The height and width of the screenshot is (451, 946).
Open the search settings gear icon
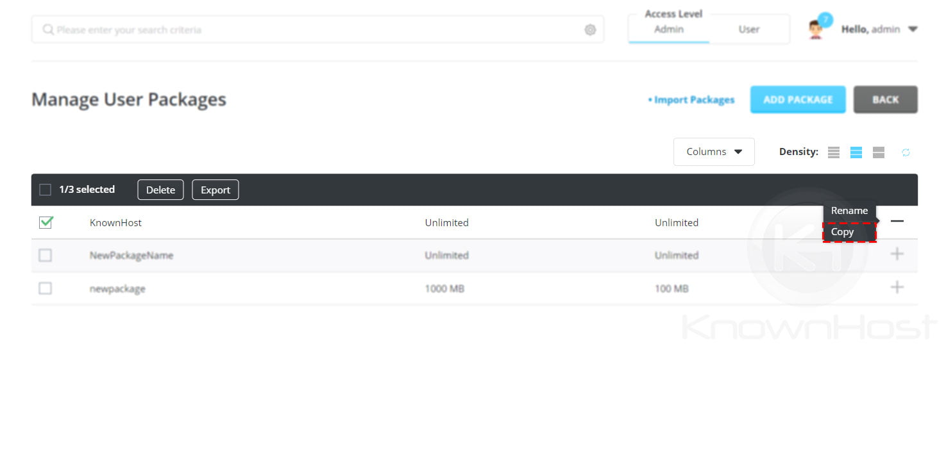point(589,29)
